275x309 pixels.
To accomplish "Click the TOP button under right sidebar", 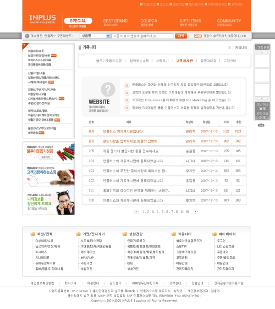I will coord(261,125).
